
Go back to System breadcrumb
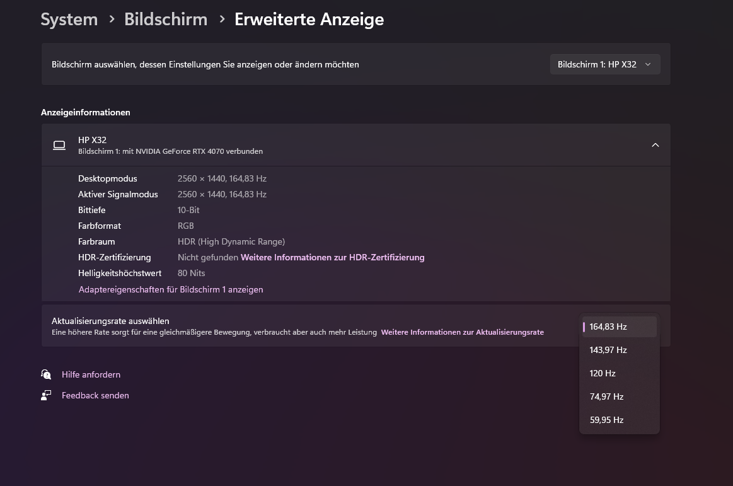click(x=69, y=20)
